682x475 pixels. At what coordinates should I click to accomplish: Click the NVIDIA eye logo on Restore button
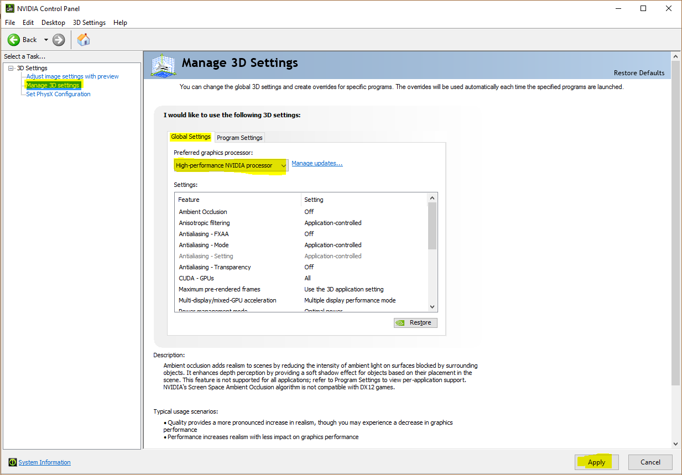pyautogui.click(x=400, y=322)
